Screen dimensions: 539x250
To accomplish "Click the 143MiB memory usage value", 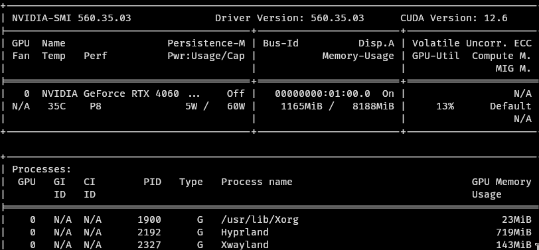I will coord(514,245).
